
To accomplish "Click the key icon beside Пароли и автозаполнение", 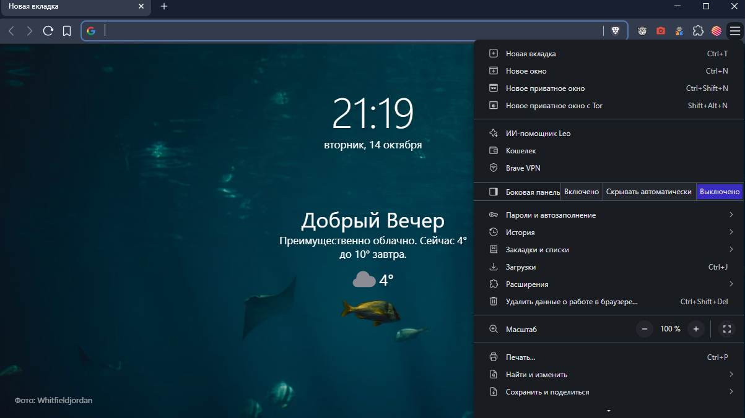I will (494, 215).
